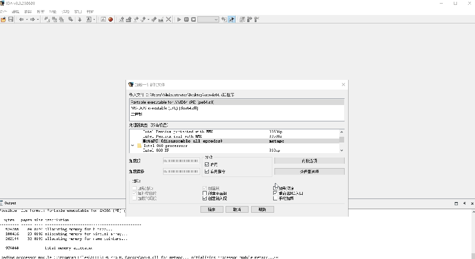Screen dimensions: 475x259
Task: Open the 编辑 (Edit) menu
Action: tap(15, 11)
